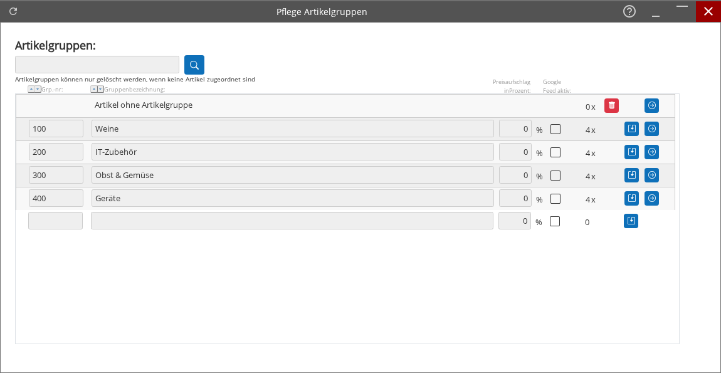
Task: Sort Grp.-nr ascending with up arrow
Action: pyautogui.click(x=31, y=90)
